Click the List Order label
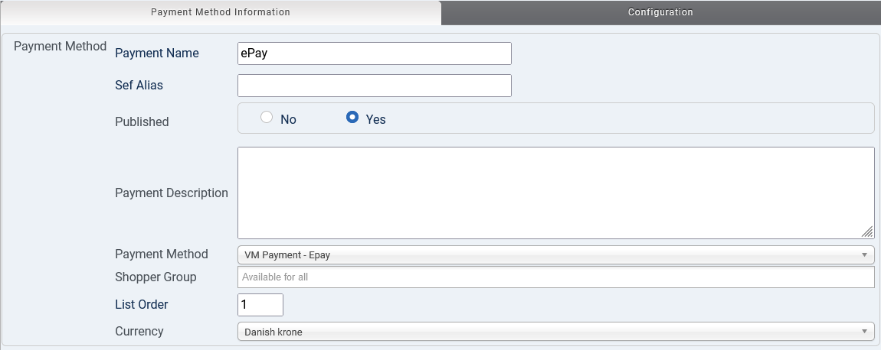The width and height of the screenshot is (881, 350). tap(141, 305)
